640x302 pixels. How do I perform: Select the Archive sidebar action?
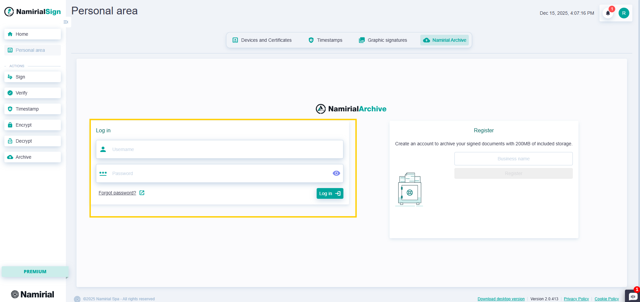(32, 157)
